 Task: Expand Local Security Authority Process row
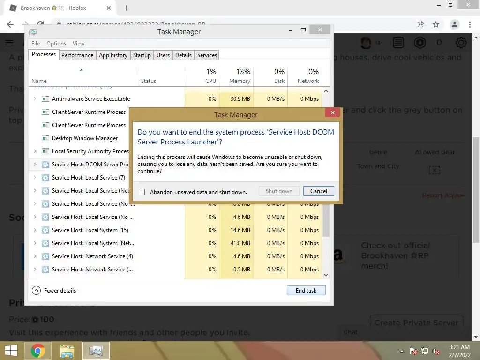tap(35, 151)
